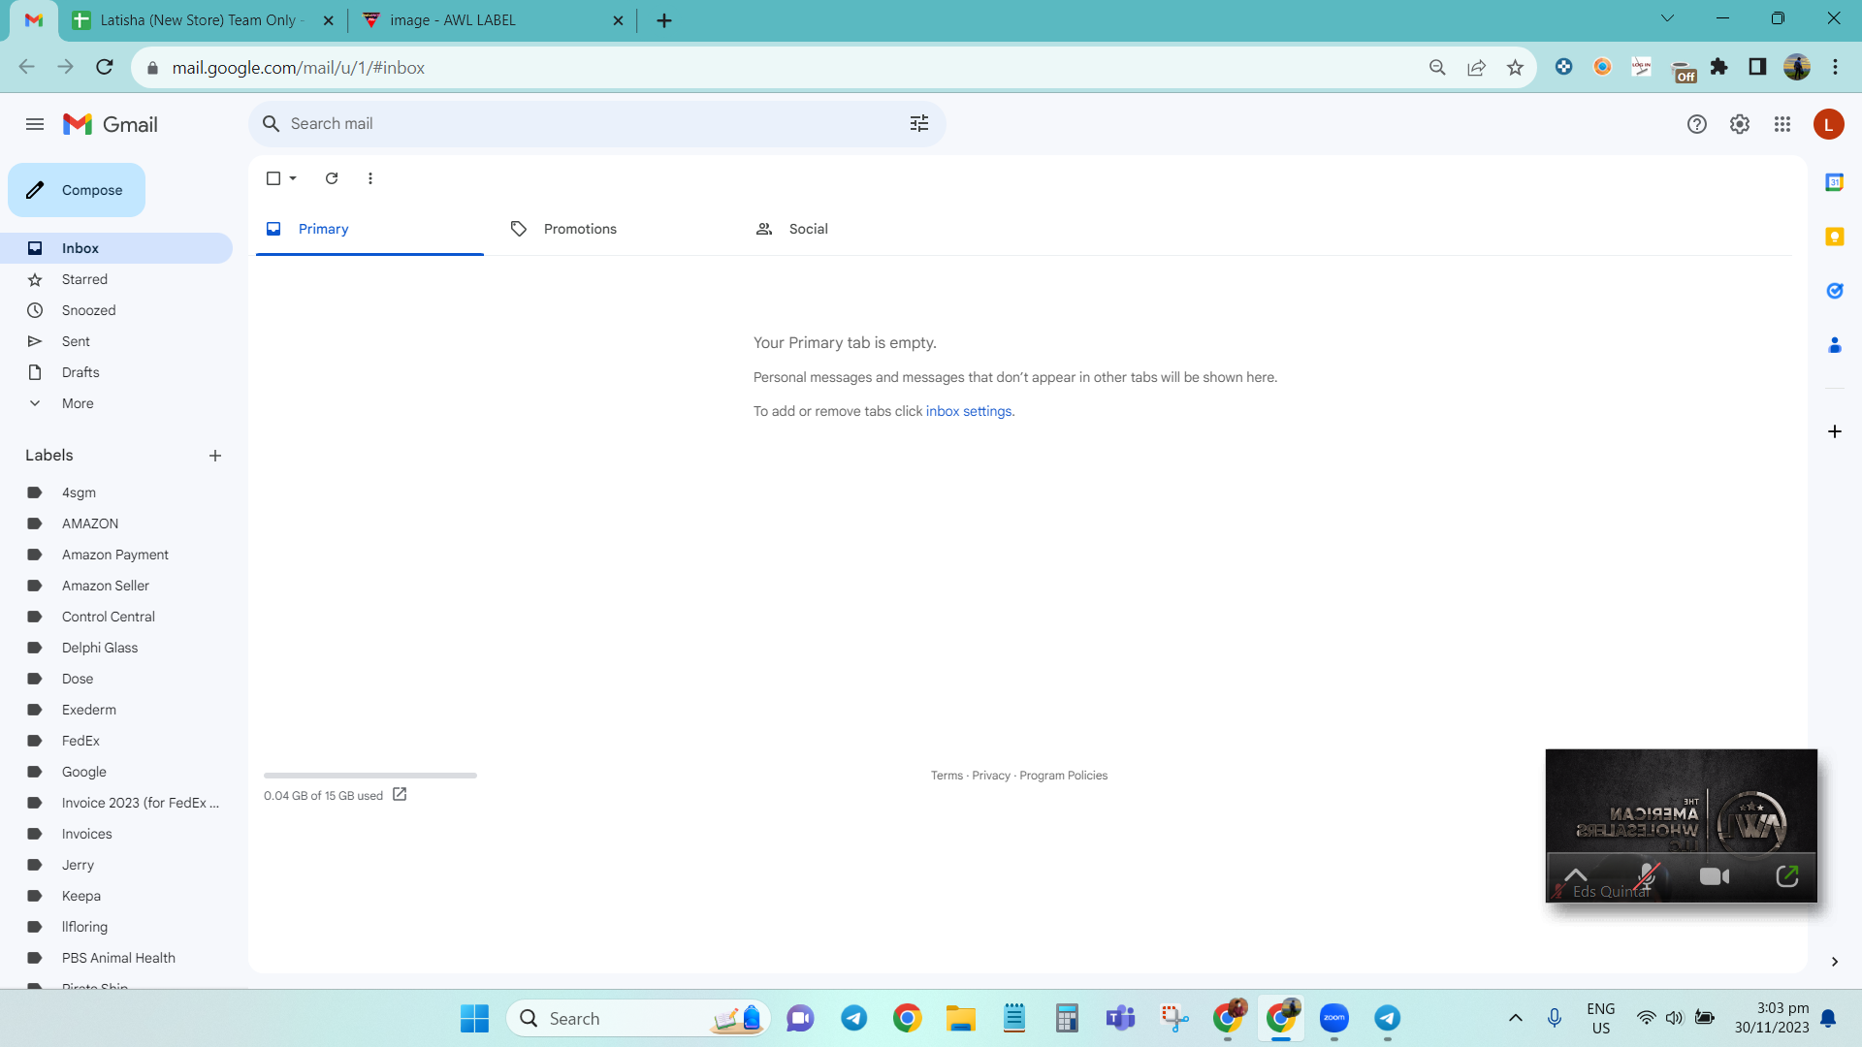The width and height of the screenshot is (1862, 1047).
Task: Open the Snoozed folder
Action: coord(116,310)
